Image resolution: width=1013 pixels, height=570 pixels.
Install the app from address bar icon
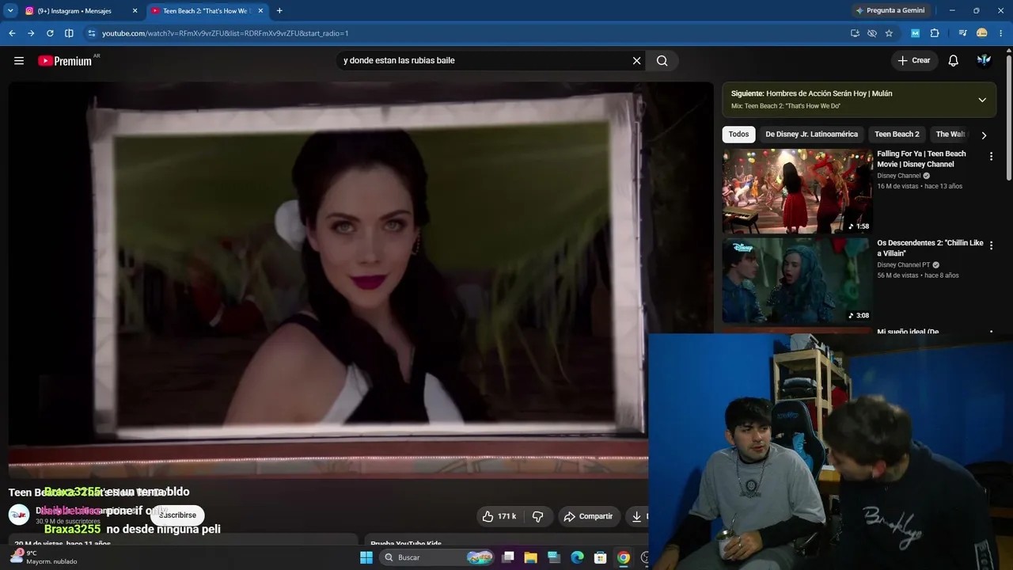click(855, 33)
